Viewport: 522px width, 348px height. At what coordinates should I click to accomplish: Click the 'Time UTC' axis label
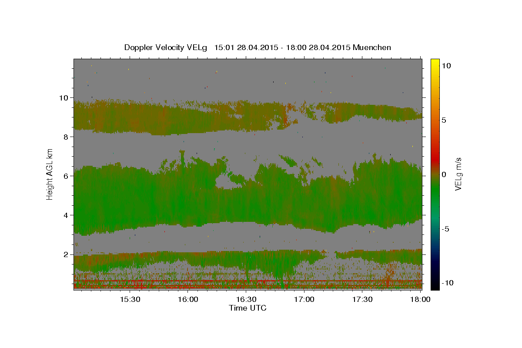(248, 308)
